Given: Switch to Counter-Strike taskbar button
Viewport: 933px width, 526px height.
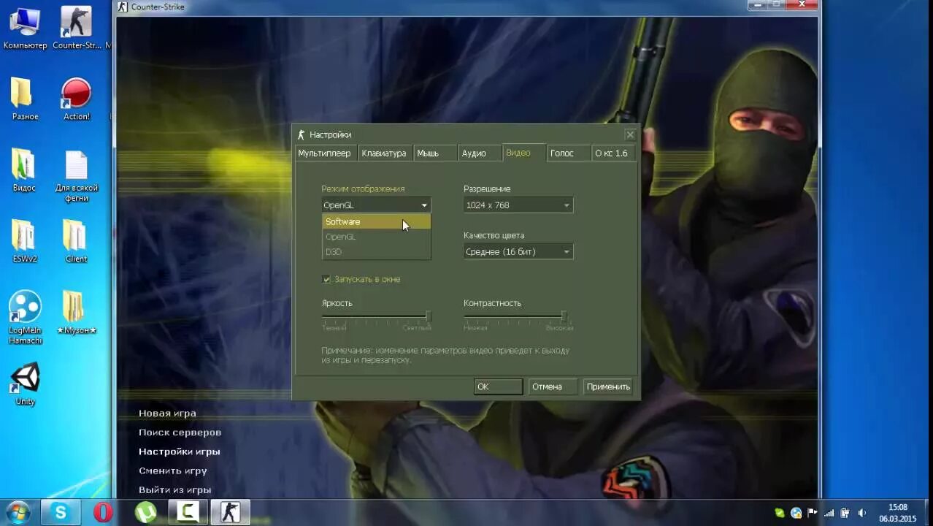Looking at the screenshot, I should click(230, 512).
